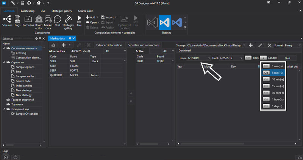Toggle the Ticks Off switch
The image size is (303, 160).
click(x=248, y=58)
